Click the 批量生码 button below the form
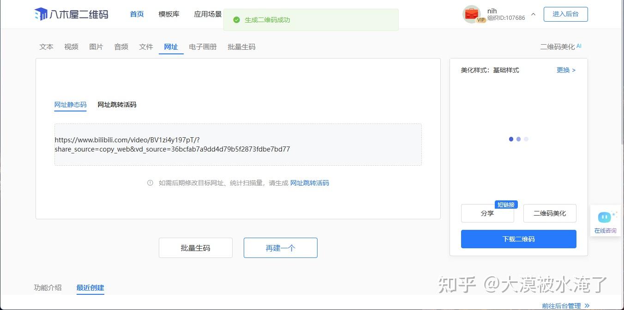This screenshot has width=624, height=310. coord(196,248)
